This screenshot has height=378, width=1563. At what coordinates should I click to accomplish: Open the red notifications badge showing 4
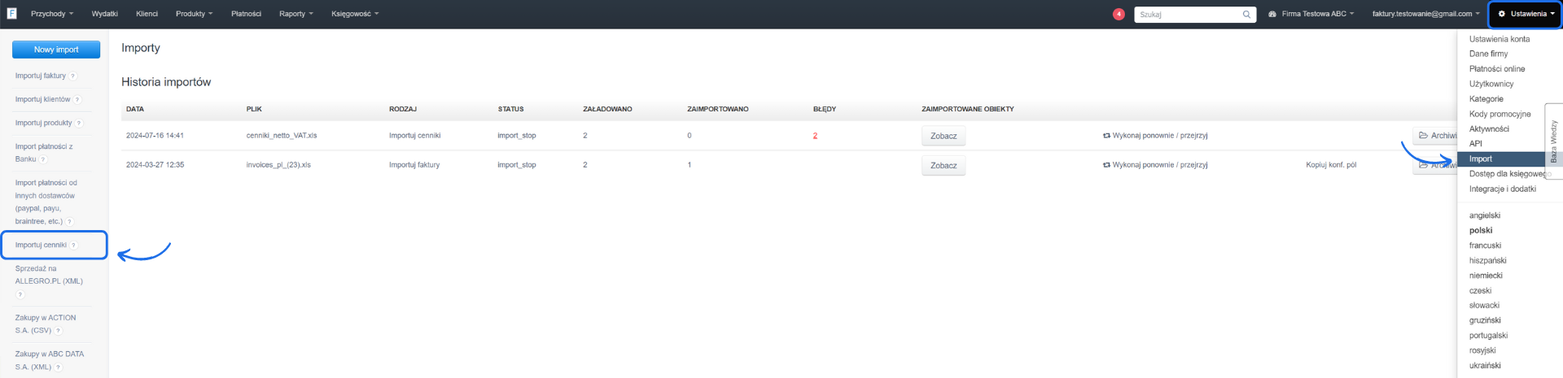(x=1119, y=14)
